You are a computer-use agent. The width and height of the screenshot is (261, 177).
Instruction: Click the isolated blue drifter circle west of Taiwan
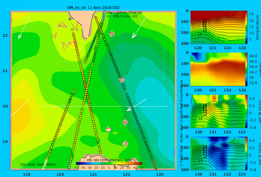click(70, 19)
